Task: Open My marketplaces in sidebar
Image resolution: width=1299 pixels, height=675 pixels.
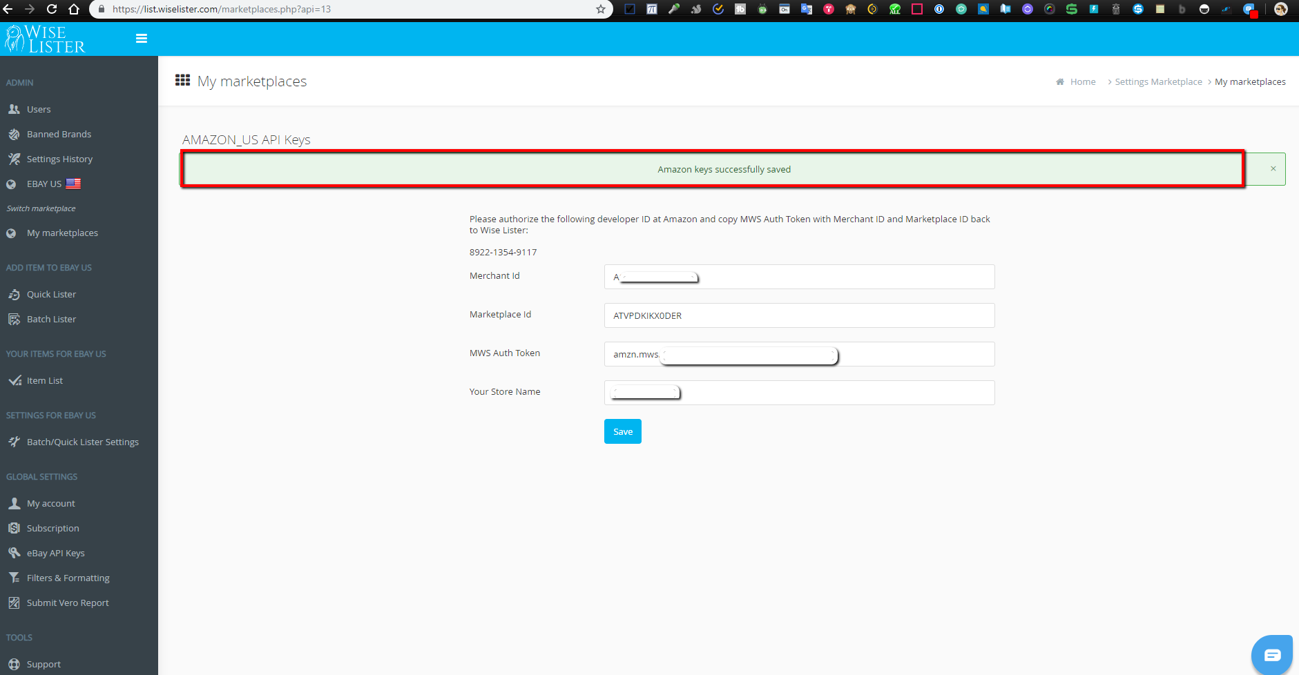Action: click(62, 233)
